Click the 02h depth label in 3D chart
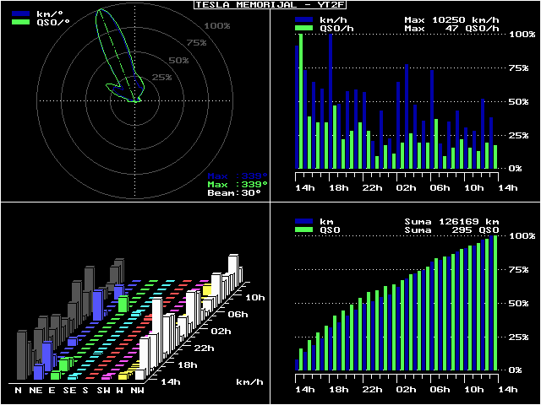Image resolution: width=541 pixels, height=405 pixels. click(221, 331)
